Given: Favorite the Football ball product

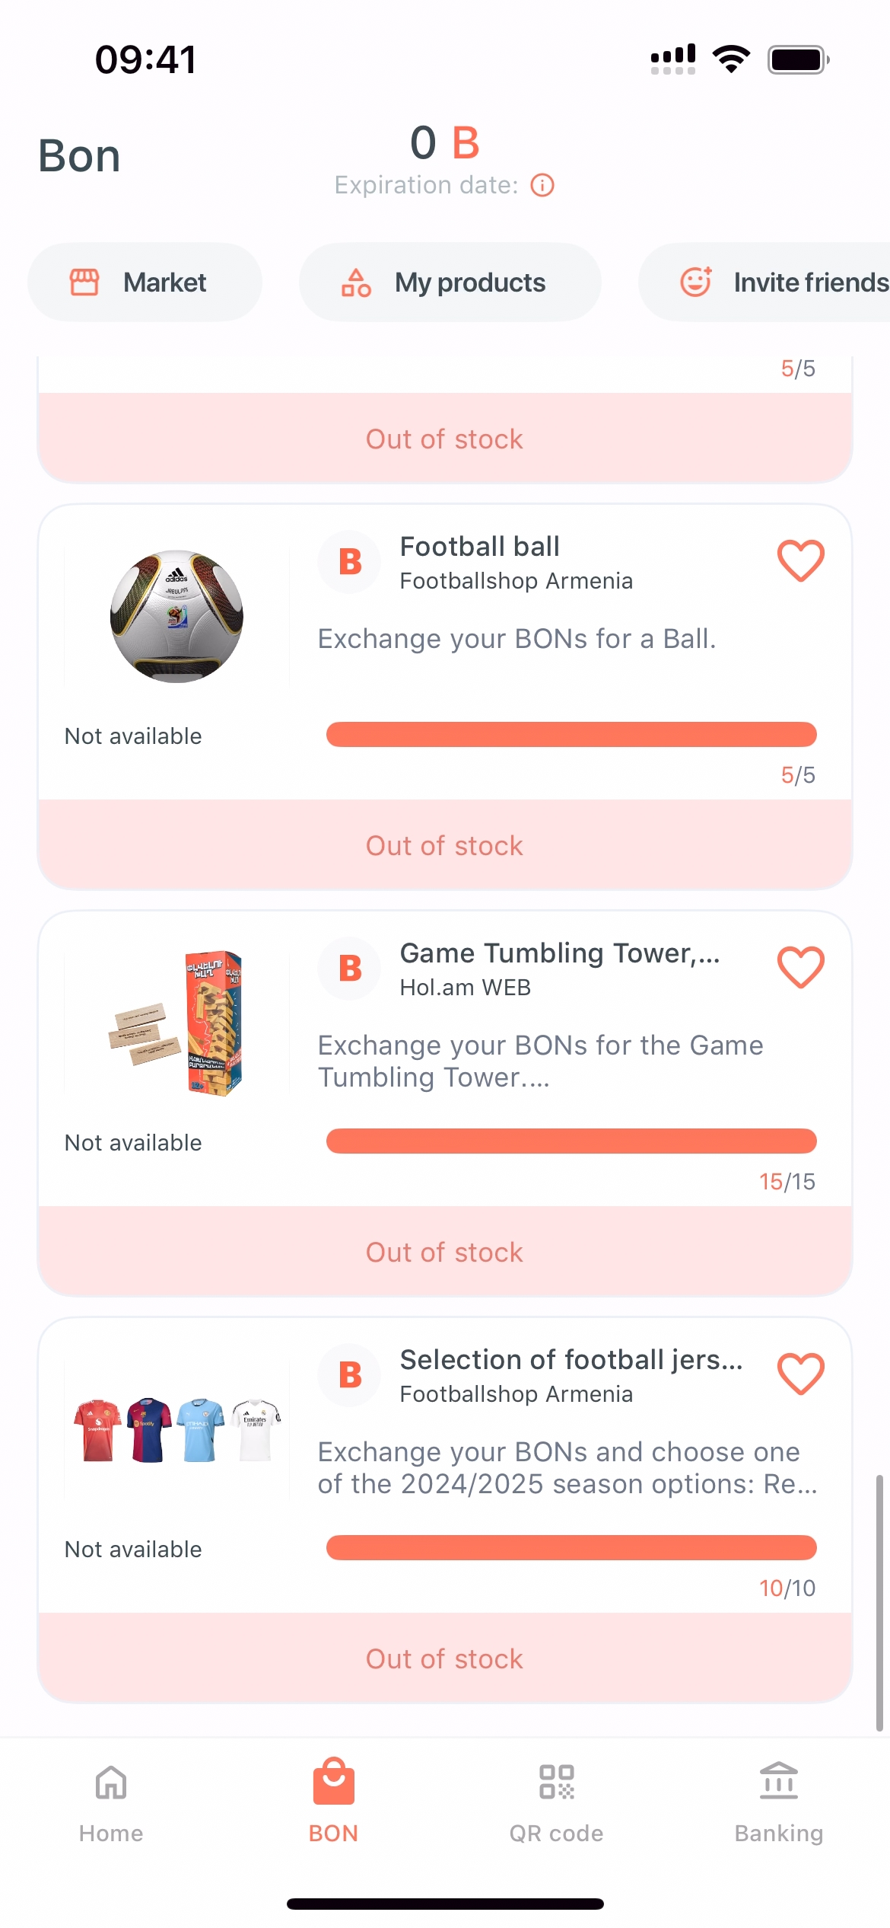Looking at the screenshot, I should [800, 560].
